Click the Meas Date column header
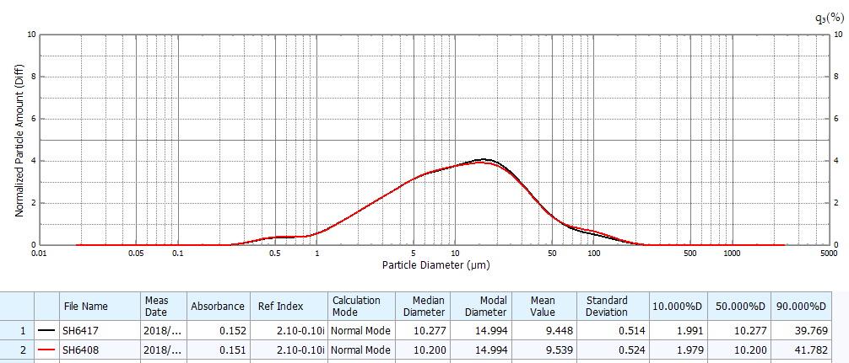Image resolution: width=849 pixels, height=363 pixels. [x=157, y=306]
